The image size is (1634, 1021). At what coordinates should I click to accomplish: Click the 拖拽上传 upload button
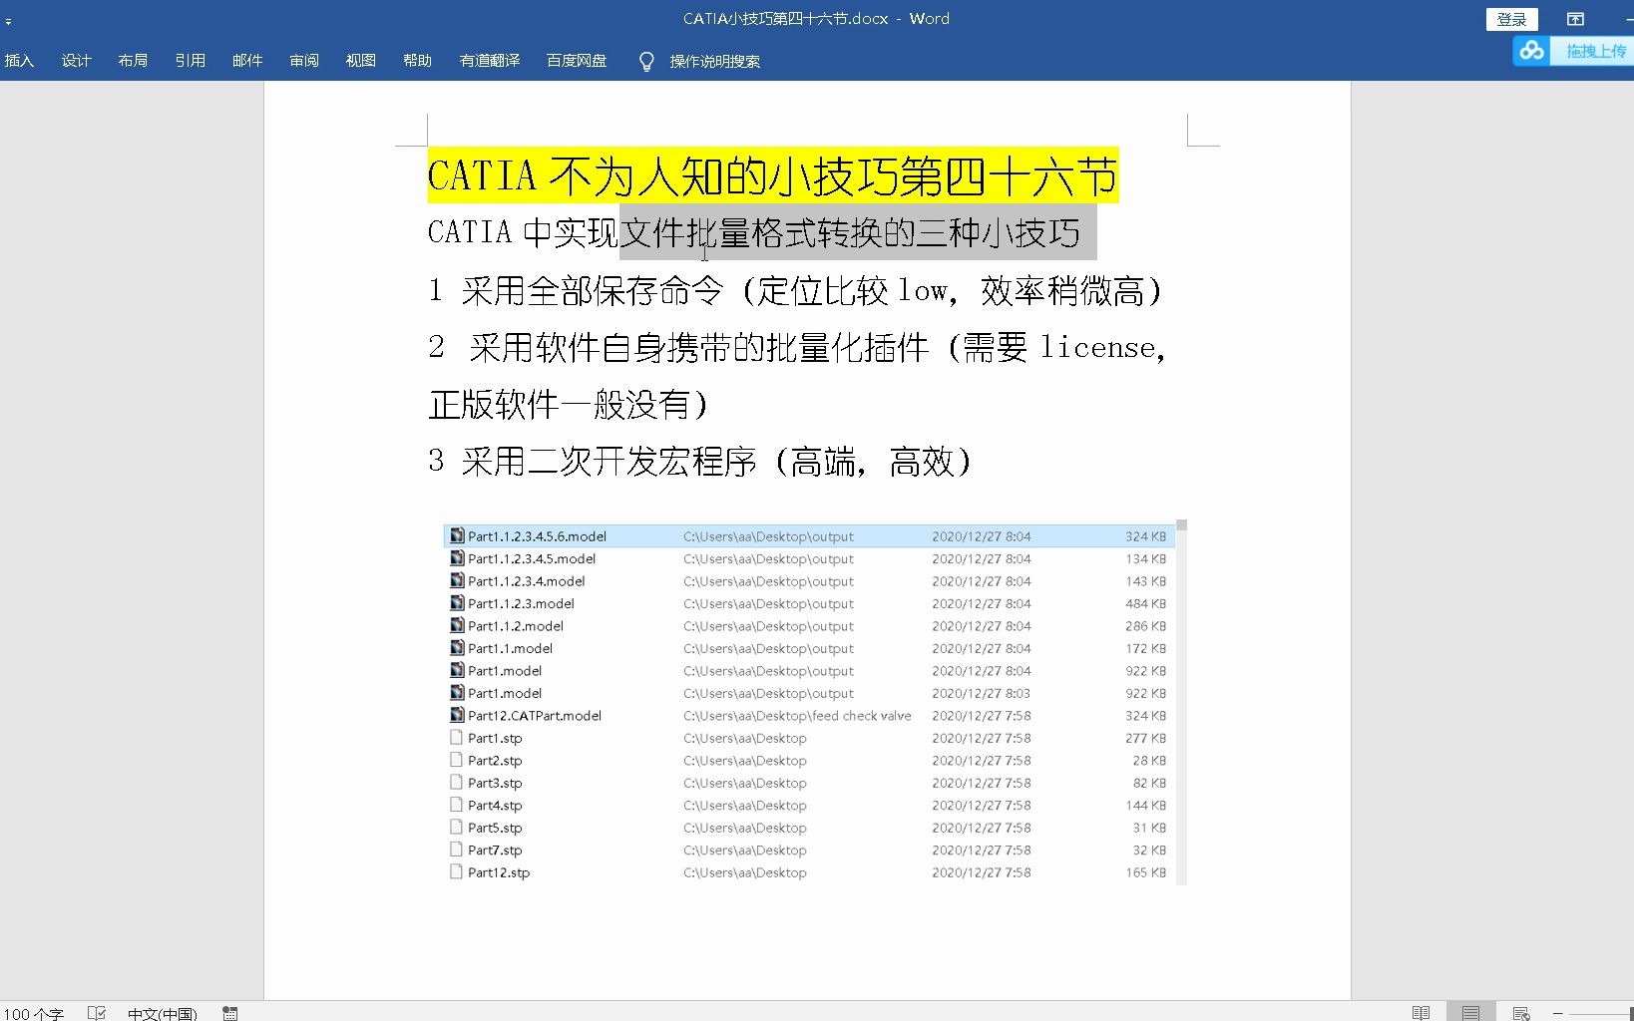pos(1594,50)
